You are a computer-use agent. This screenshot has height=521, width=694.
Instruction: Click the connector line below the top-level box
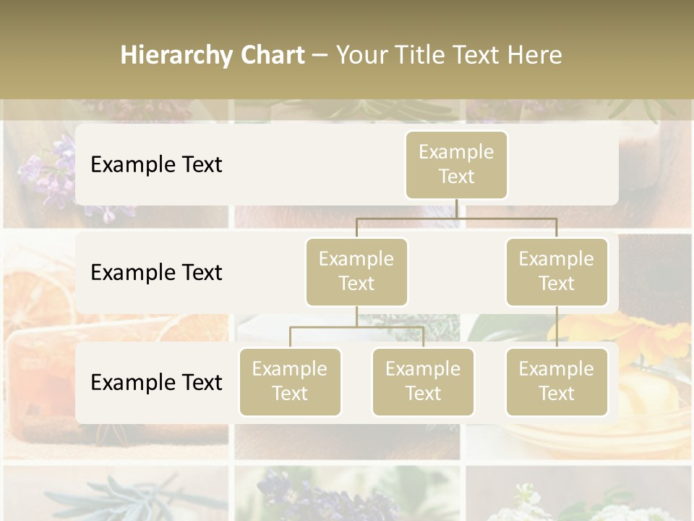tap(456, 209)
